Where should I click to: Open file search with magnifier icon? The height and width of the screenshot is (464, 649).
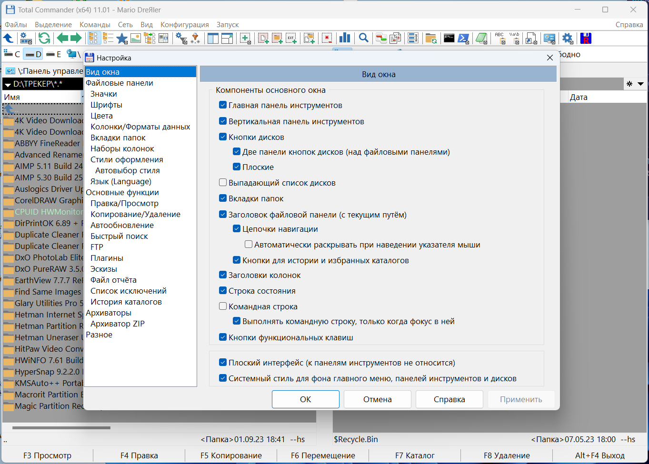point(364,38)
